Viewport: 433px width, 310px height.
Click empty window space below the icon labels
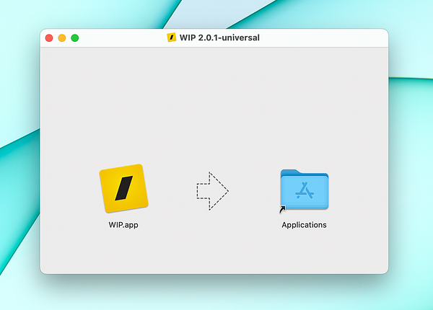click(x=214, y=252)
